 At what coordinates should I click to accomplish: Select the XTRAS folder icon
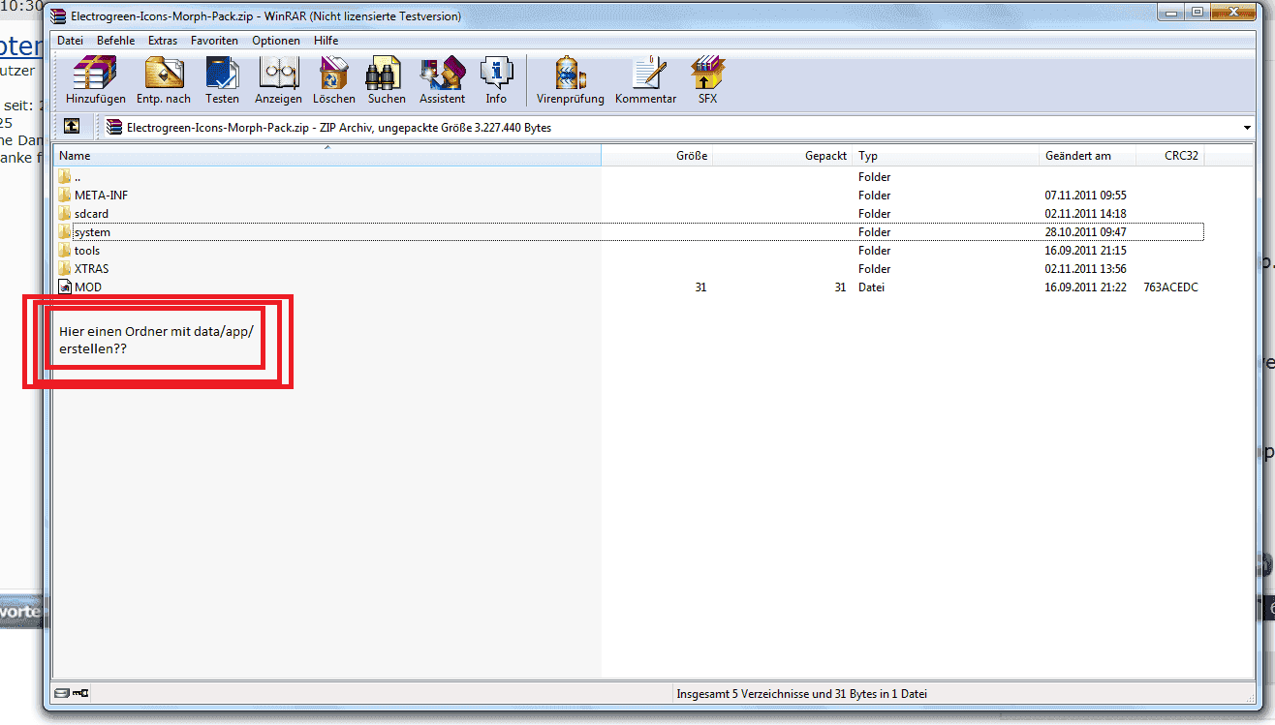pyautogui.click(x=65, y=268)
